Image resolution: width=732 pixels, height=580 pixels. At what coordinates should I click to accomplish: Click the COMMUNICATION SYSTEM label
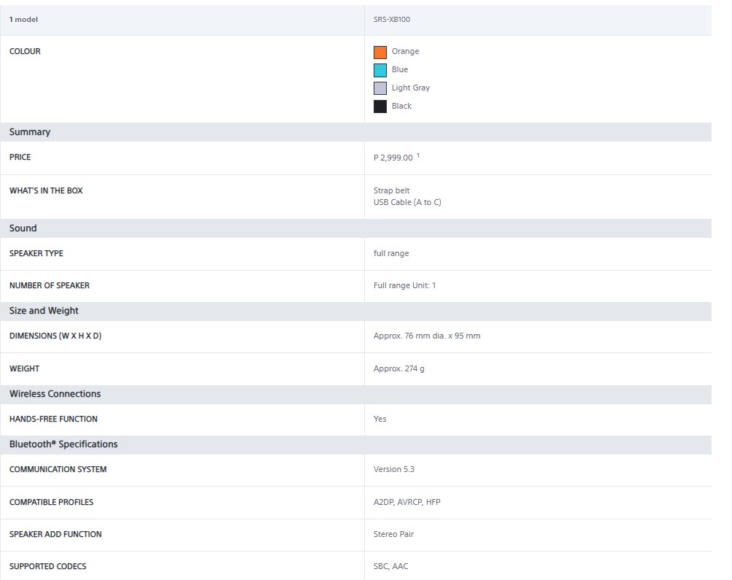pyautogui.click(x=58, y=469)
